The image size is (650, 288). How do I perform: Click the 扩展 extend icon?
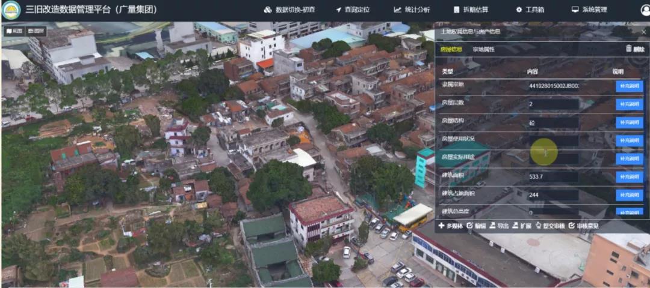tap(515, 226)
